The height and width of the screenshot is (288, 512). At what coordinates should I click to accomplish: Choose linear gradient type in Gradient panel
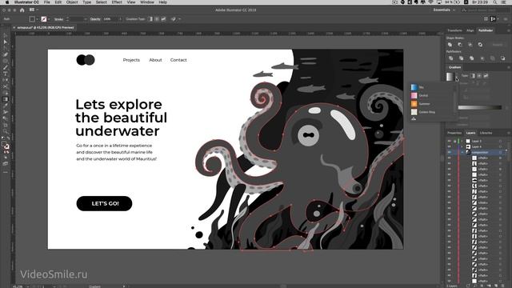473,76
